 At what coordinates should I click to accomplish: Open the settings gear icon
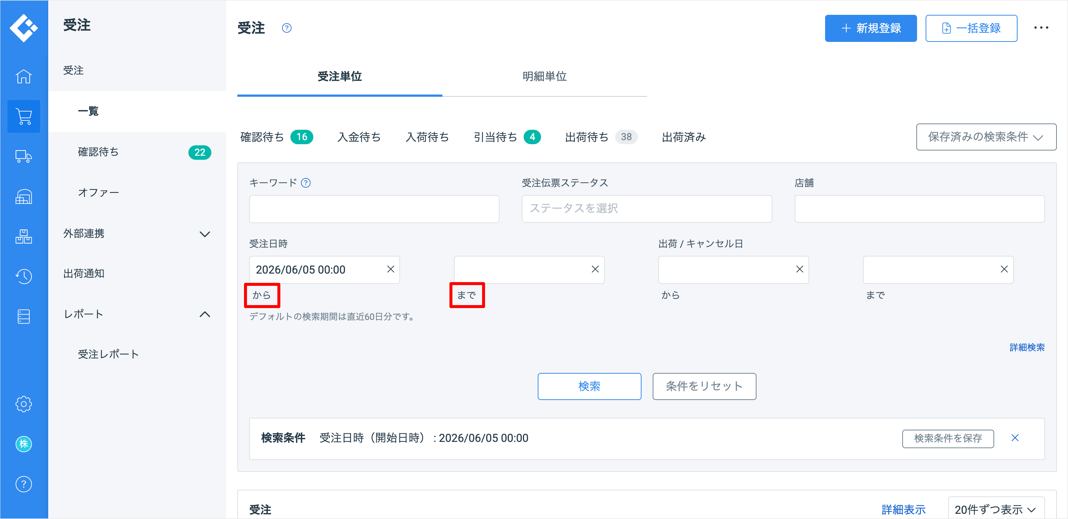[x=24, y=404]
